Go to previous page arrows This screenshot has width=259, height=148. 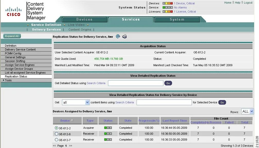coord(54,146)
